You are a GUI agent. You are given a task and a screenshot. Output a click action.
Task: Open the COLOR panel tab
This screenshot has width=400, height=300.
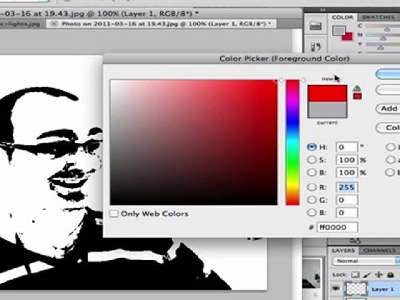tap(342, 17)
